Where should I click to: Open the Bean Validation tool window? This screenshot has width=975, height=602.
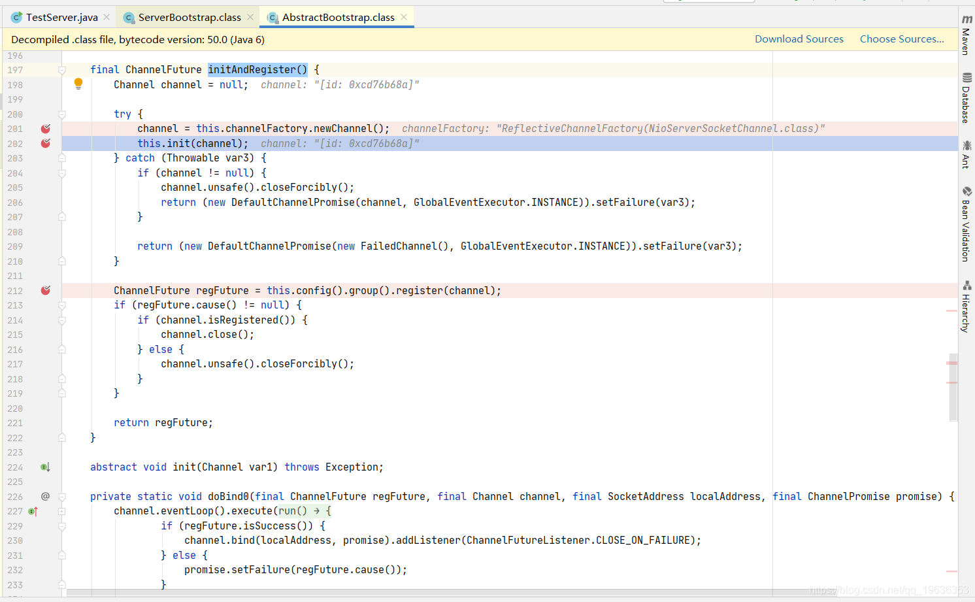click(x=967, y=224)
